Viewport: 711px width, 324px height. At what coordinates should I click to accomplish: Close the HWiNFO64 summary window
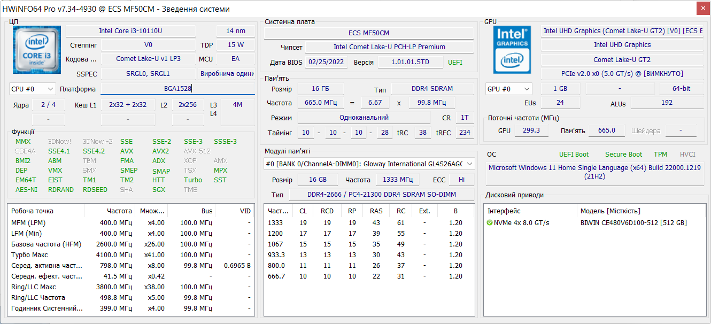pos(704,8)
